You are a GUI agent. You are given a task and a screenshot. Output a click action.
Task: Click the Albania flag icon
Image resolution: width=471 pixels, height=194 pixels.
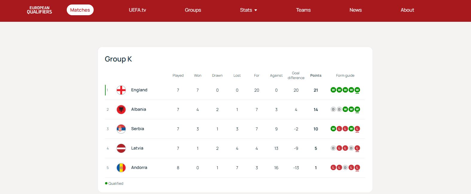pyautogui.click(x=121, y=110)
